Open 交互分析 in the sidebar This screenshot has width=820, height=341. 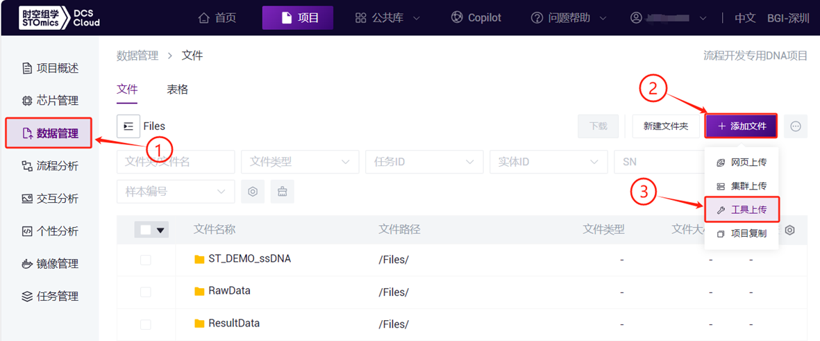click(50, 199)
